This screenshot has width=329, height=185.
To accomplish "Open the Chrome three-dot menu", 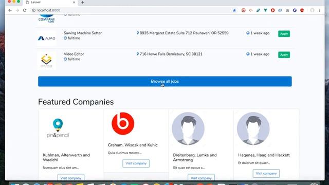I will [x=320, y=10].
